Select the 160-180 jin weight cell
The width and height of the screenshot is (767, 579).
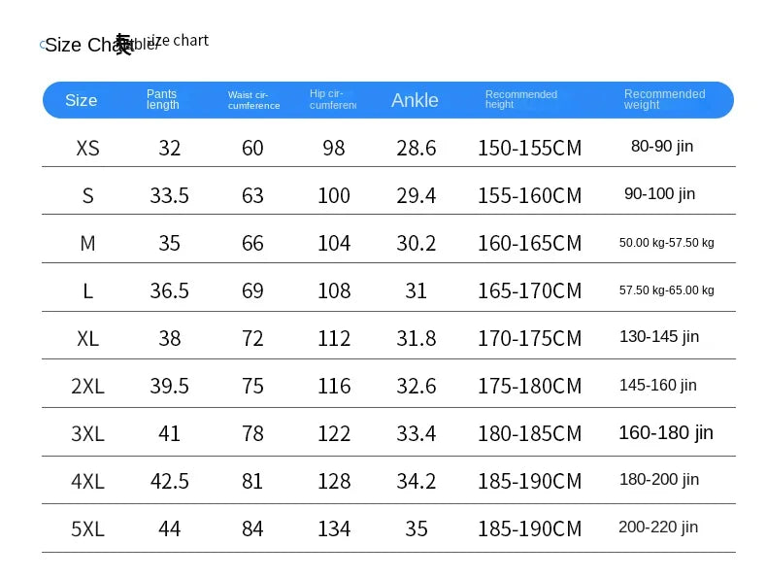(x=666, y=433)
